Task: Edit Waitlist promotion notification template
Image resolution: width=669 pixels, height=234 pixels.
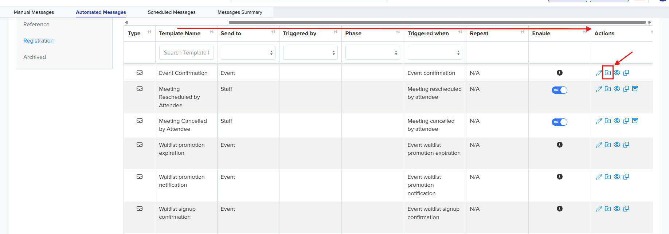Action: coord(599,177)
